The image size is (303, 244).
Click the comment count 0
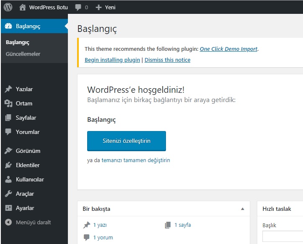(86, 8)
